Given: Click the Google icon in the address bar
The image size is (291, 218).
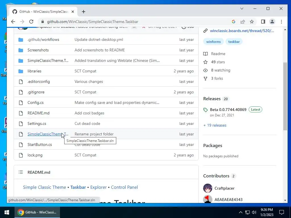Looking at the screenshot, I should coord(234,22).
